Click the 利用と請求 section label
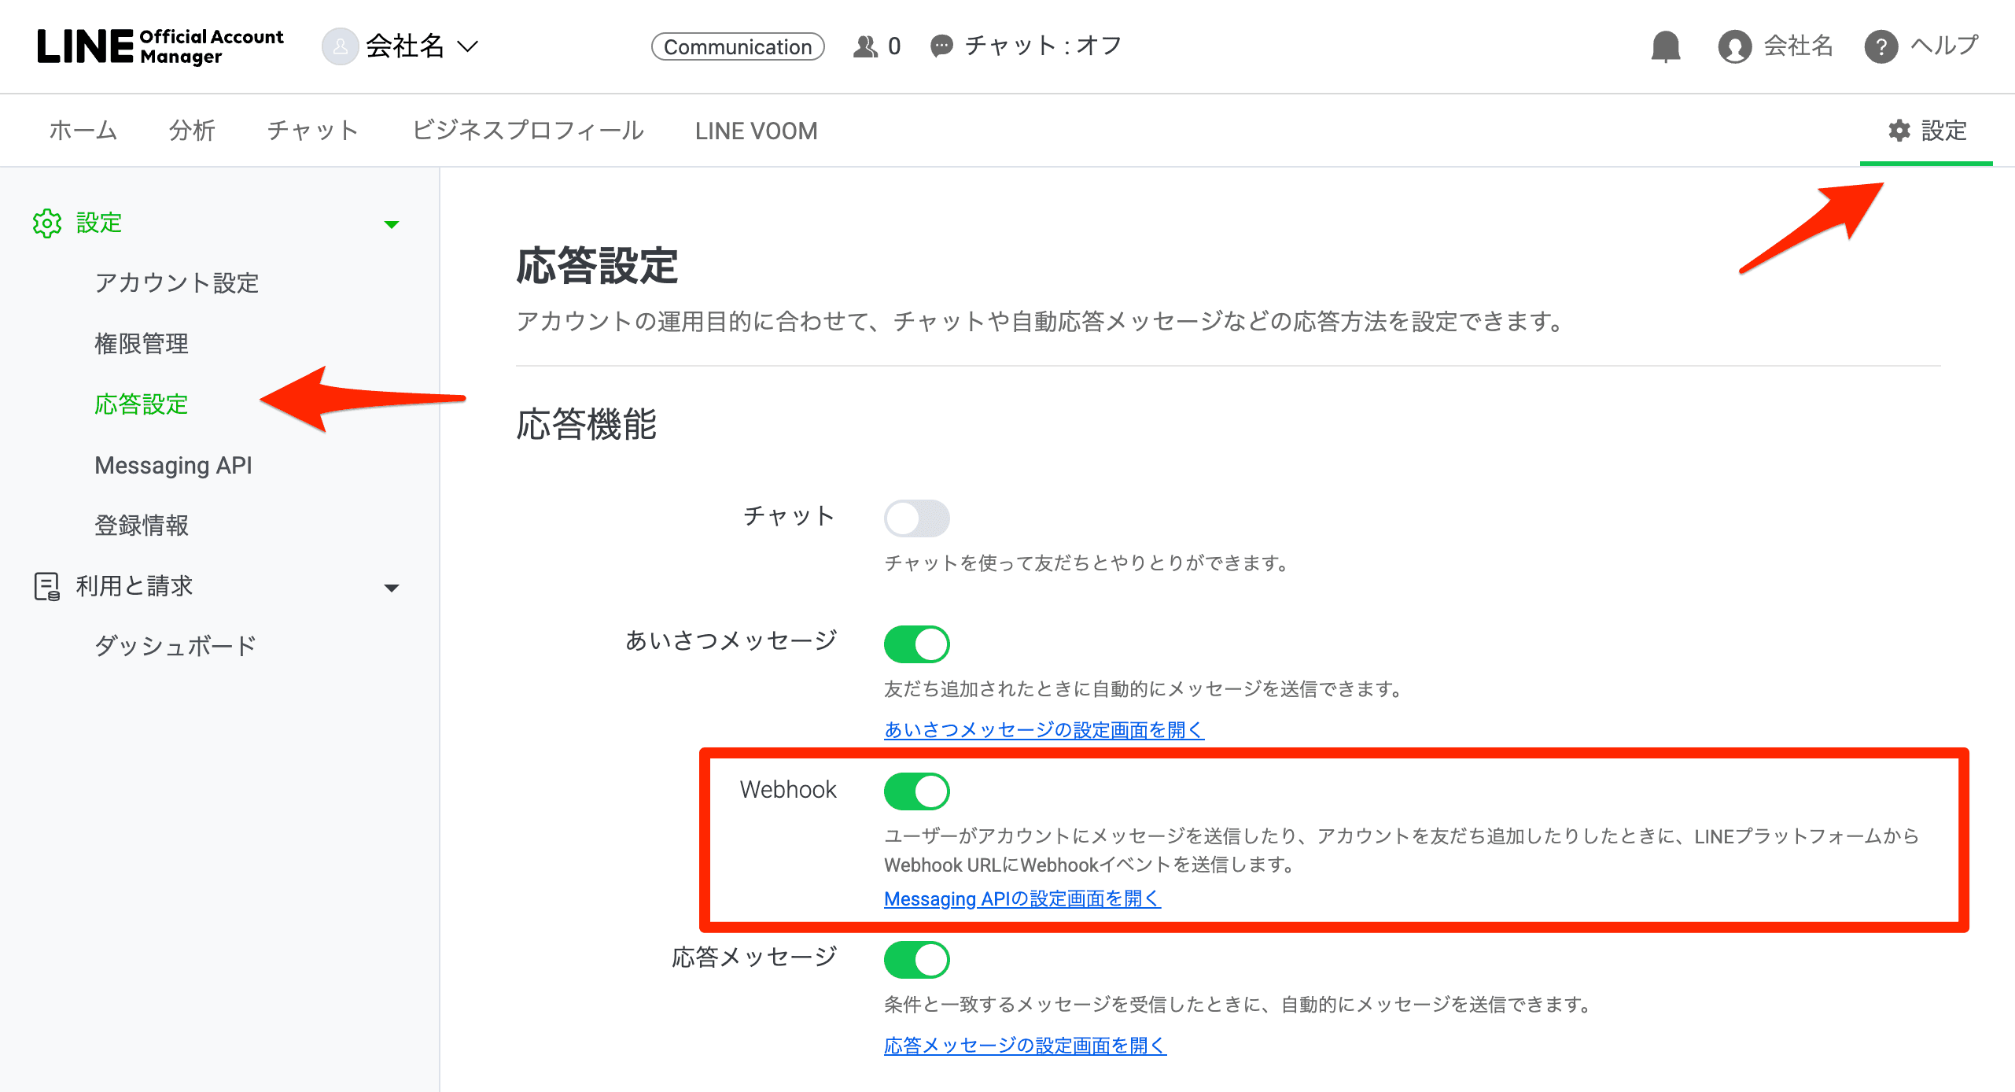Image resolution: width=2015 pixels, height=1092 pixels. tap(134, 586)
